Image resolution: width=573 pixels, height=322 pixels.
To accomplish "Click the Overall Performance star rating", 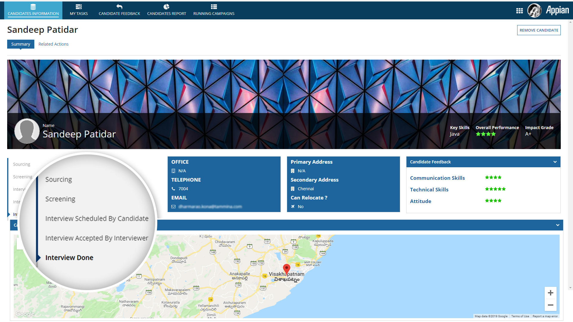I will [x=486, y=134].
